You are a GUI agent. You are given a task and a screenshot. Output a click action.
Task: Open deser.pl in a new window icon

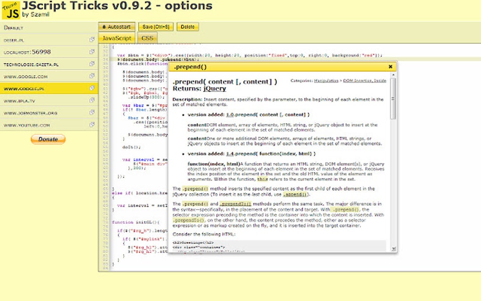pos(92,40)
